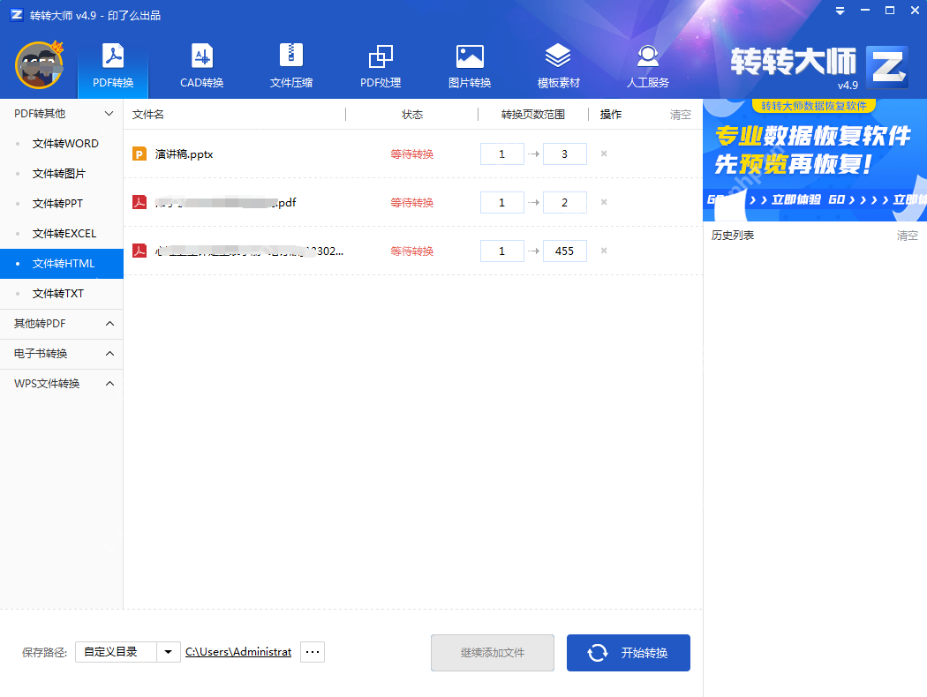Click the 开始转换 button
Viewport: 927px width, 697px height.
coord(628,653)
